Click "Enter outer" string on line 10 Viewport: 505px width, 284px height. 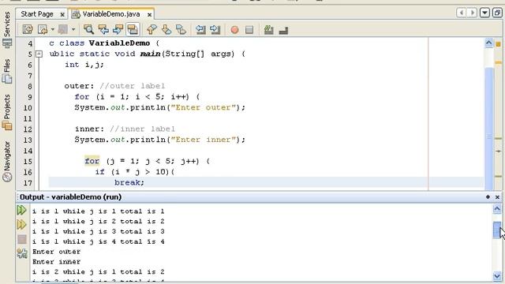point(203,107)
